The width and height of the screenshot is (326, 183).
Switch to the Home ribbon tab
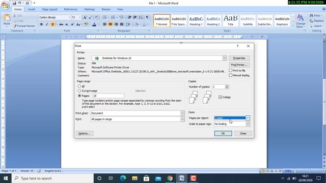coord(18,9)
